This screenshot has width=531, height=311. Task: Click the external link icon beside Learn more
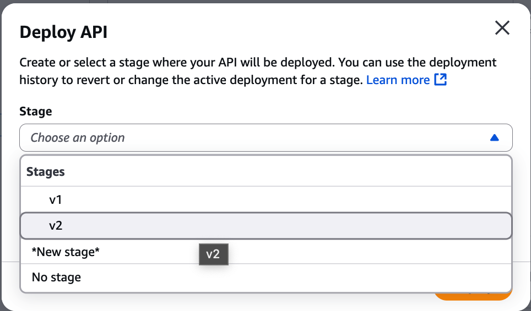[440, 80]
